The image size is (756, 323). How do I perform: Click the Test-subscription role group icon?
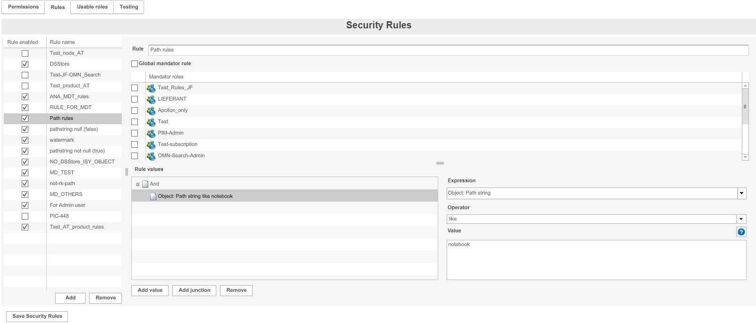click(x=151, y=144)
